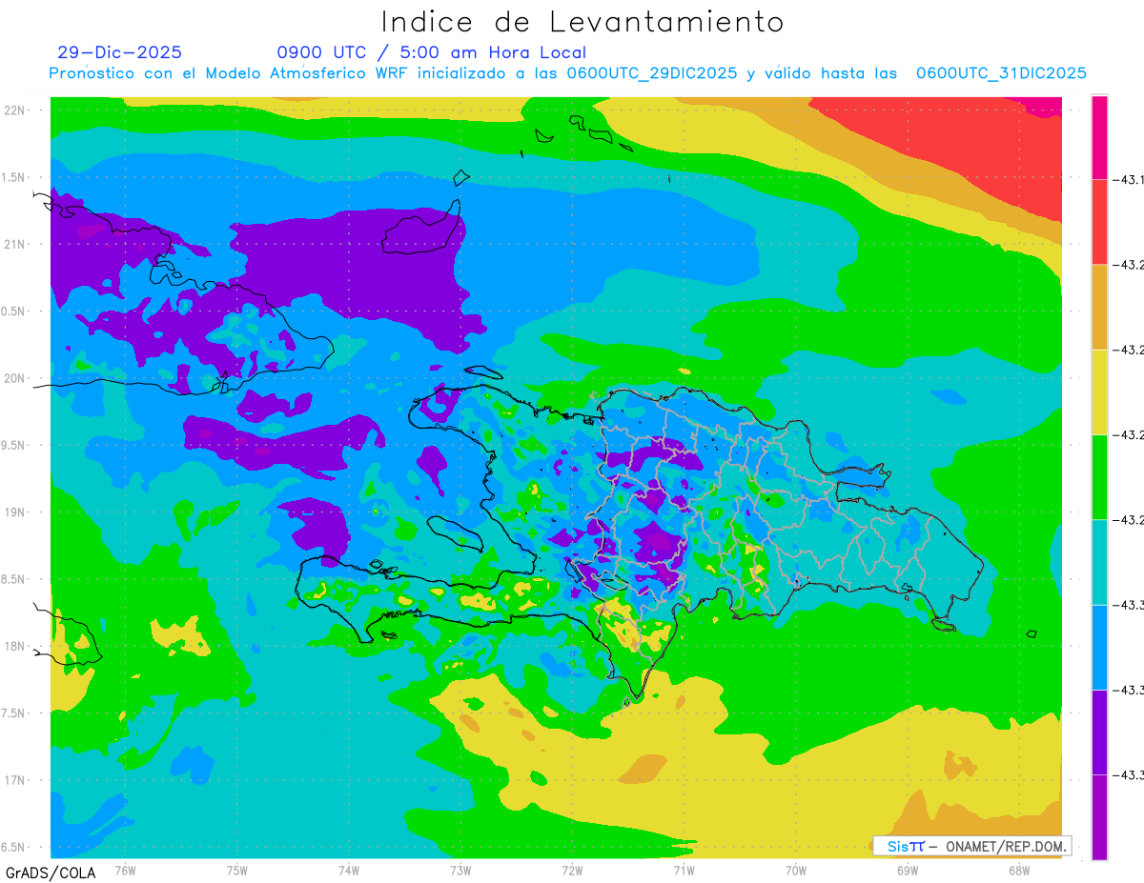
Task: Pick the light blue legend bar segment
Action: coord(1099,647)
